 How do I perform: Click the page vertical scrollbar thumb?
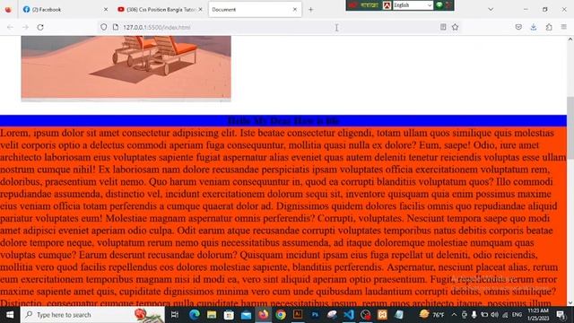coord(570,128)
